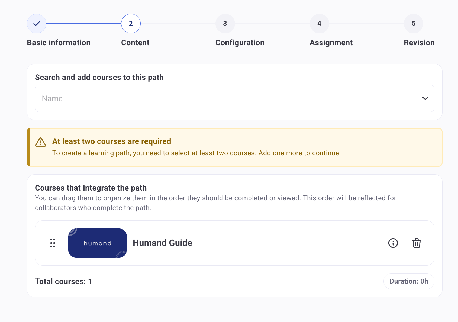
Task: Go to step 2 circle
Action: pyautogui.click(x=131, y=24)
